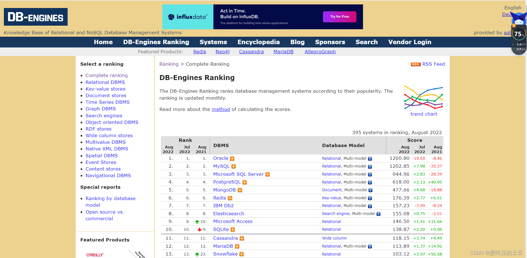Viewport: 527px width, 258px height.
Task: Select Document stores ranking
Action: (106, 95)
